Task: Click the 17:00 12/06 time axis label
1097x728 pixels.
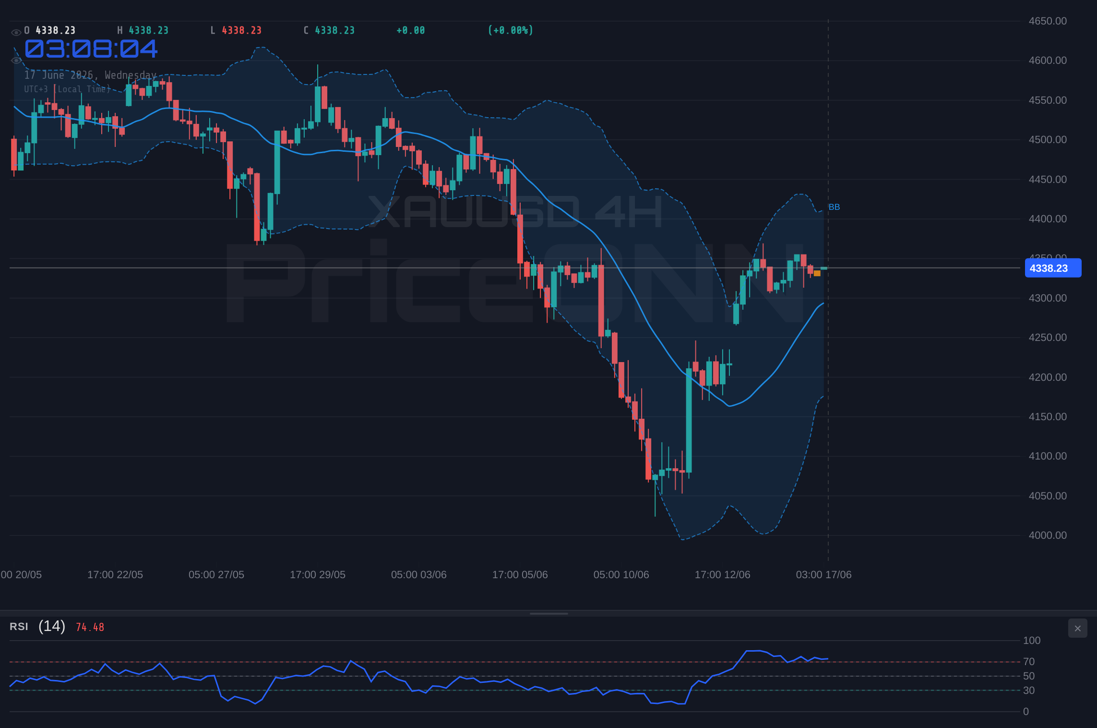Action: click(723, 575)
